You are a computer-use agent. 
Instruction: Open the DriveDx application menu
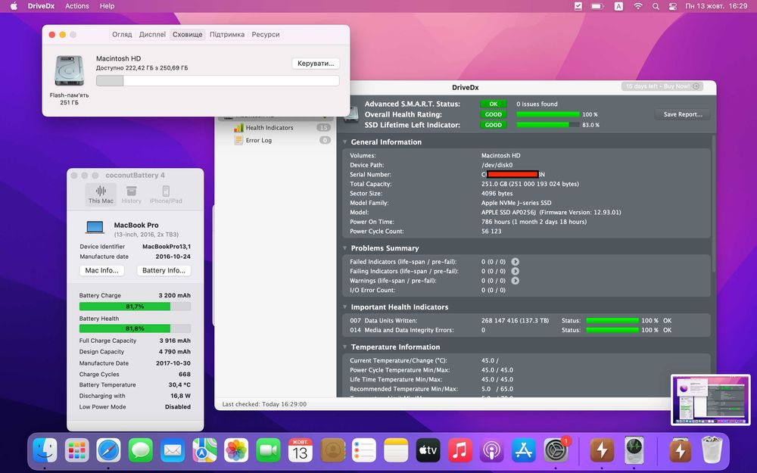click(41, 6)
